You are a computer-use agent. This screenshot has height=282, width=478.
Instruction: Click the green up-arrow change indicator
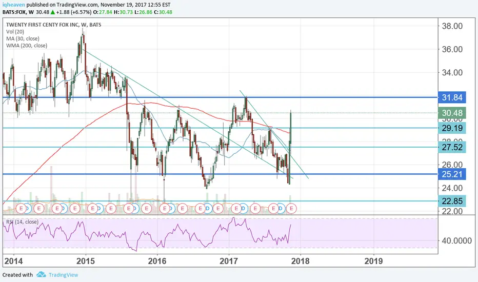[x=53, y=12]
